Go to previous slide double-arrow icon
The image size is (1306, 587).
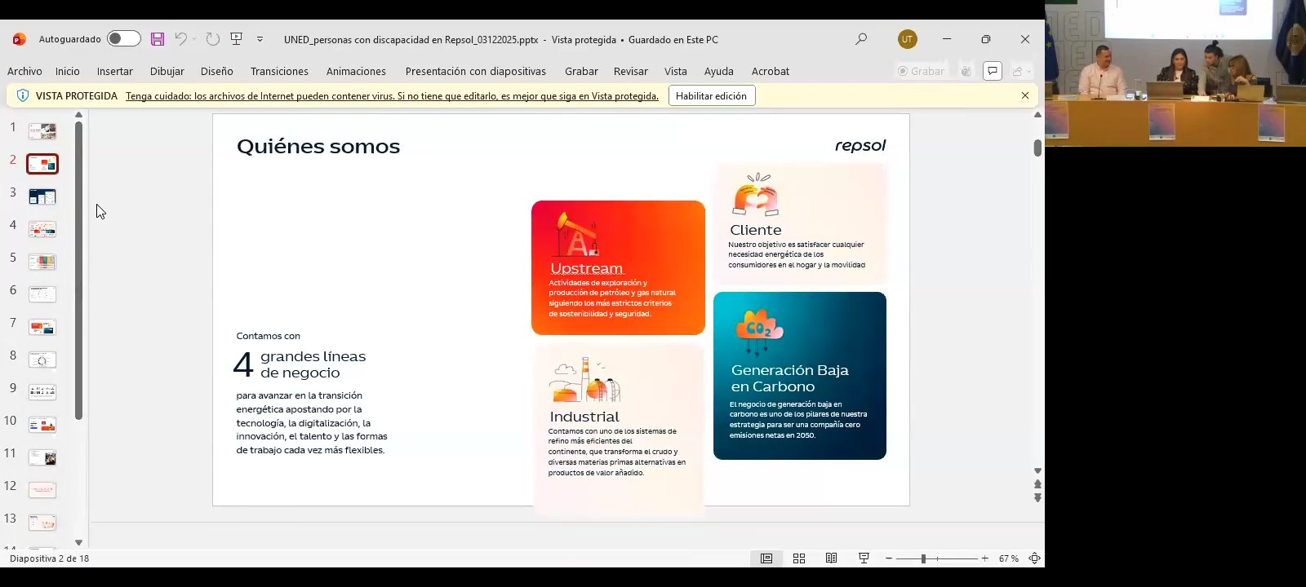pyautogui.click(x=1037, y=484)
